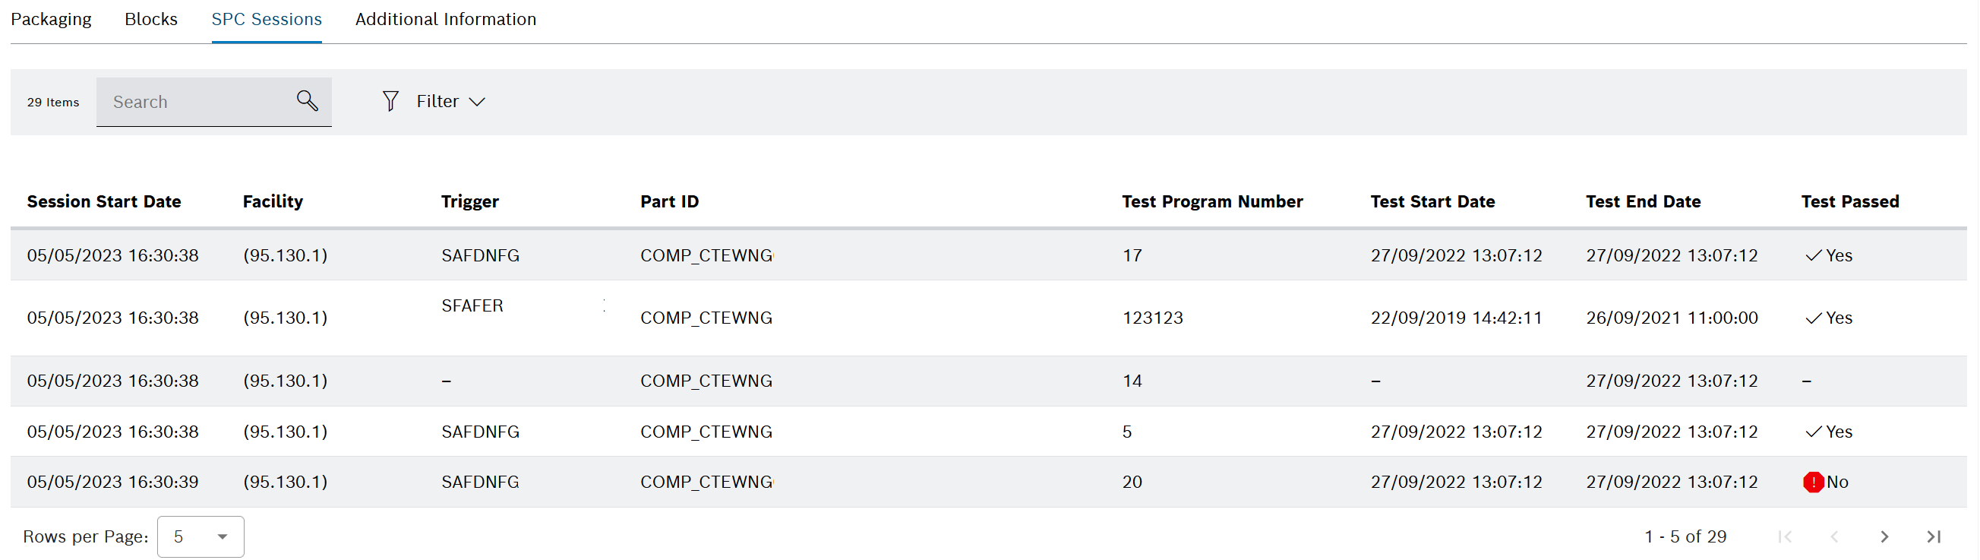Select the SPC Sessions tab

point(267,19)
